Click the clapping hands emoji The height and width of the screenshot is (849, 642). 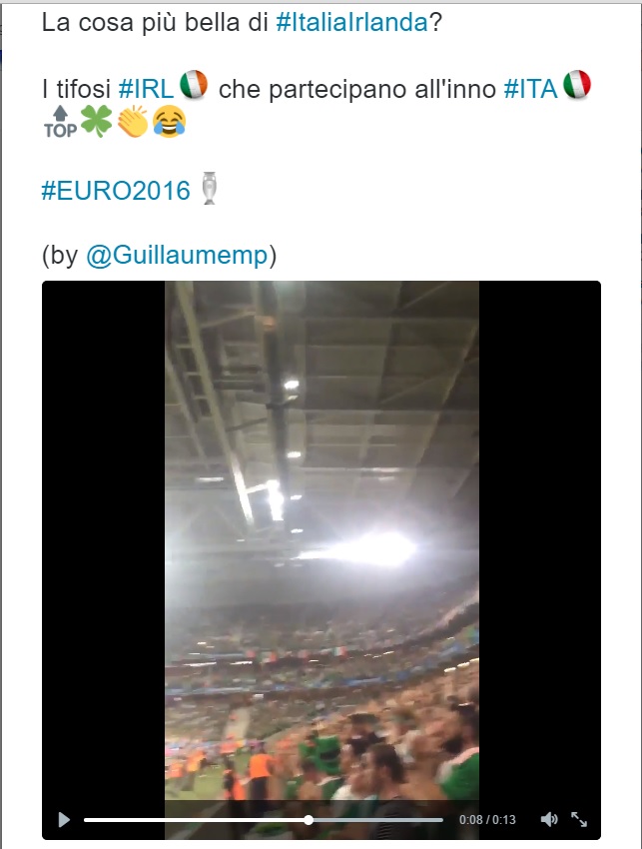pyautogui.click(x=133, y=121)
